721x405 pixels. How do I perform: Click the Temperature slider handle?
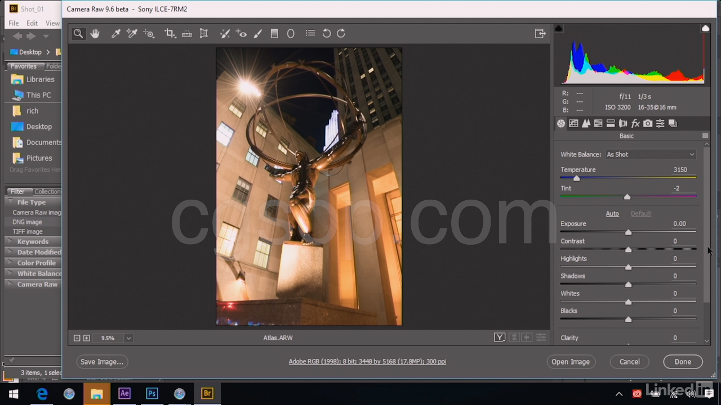(x=576, y=178)
